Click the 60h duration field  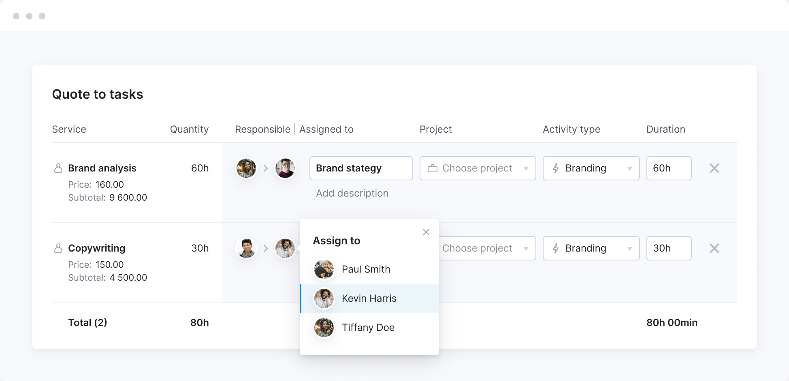(668, 168)
